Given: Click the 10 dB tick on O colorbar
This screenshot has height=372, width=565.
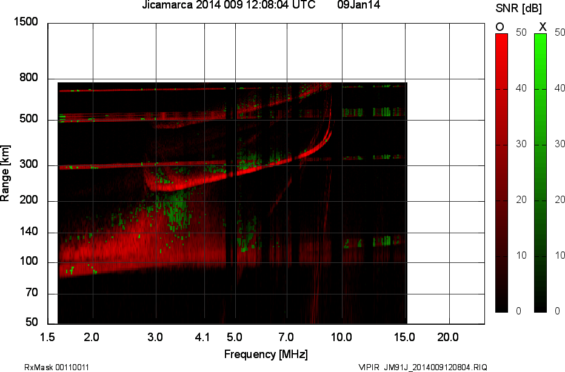Looking at the screenshot, I should (521, 255).
